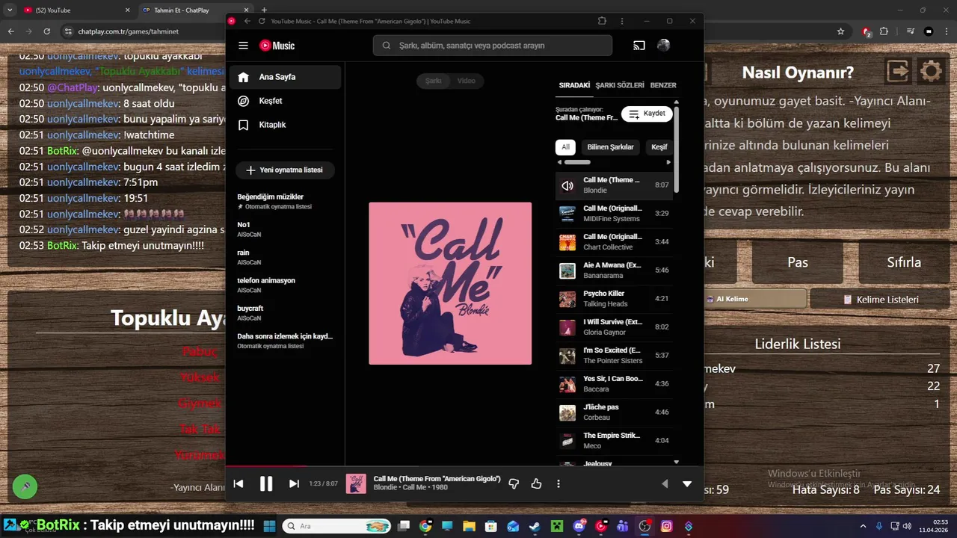Click the Call Me album cover art

[450, 283]
